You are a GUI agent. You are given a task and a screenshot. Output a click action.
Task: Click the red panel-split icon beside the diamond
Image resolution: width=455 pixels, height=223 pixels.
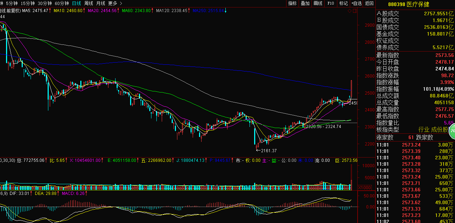click(354, 11)
